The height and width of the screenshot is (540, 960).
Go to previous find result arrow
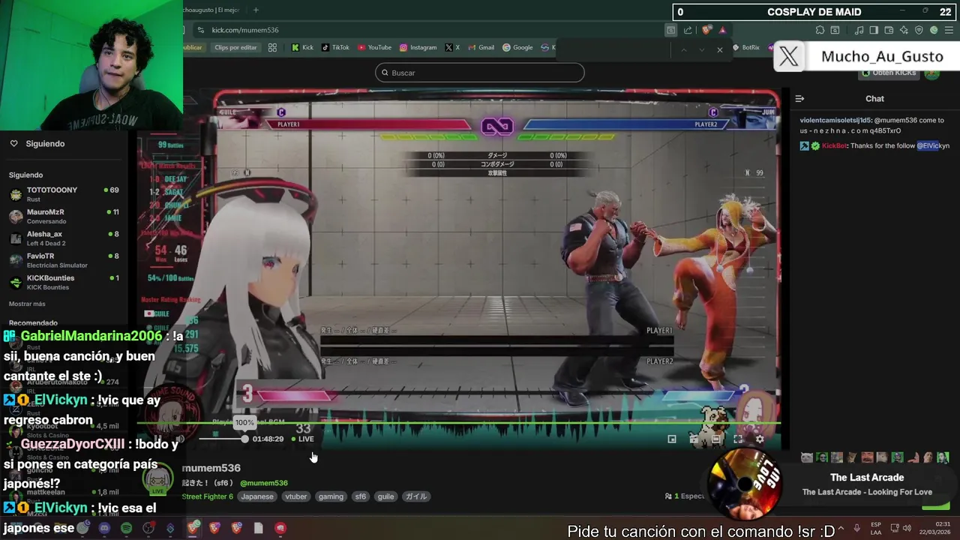tap(683, 49)
